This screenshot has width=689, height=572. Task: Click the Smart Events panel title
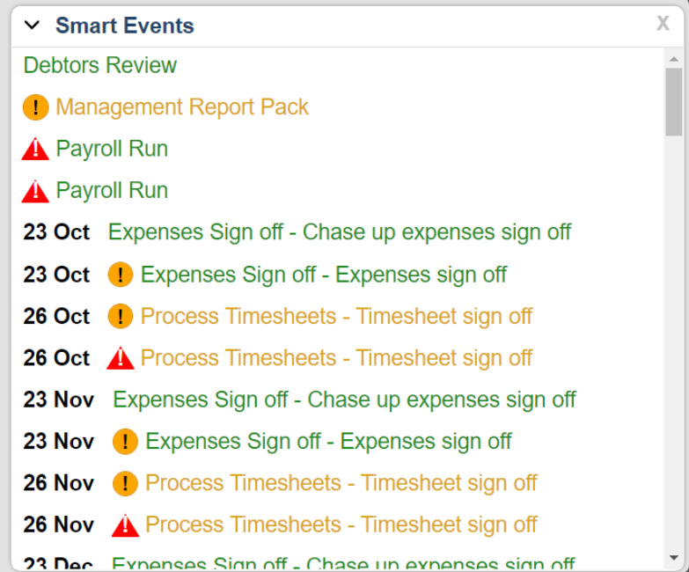(x=125, y=26)
